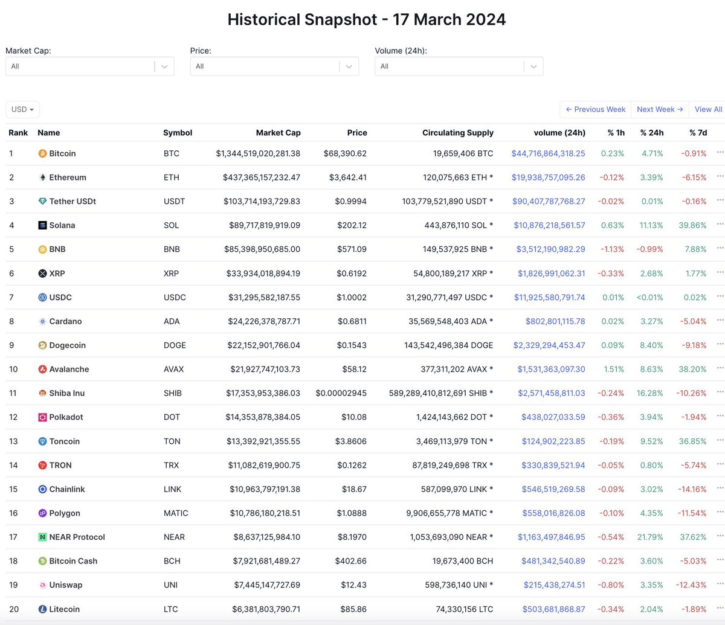
Task: Open the Bitcoin name link
Action: pyautogui.click(x=63, y=153)
